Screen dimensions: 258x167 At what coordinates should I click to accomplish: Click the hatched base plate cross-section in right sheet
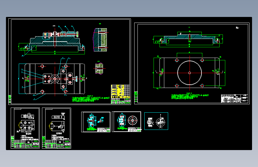[x=190, y=38]
